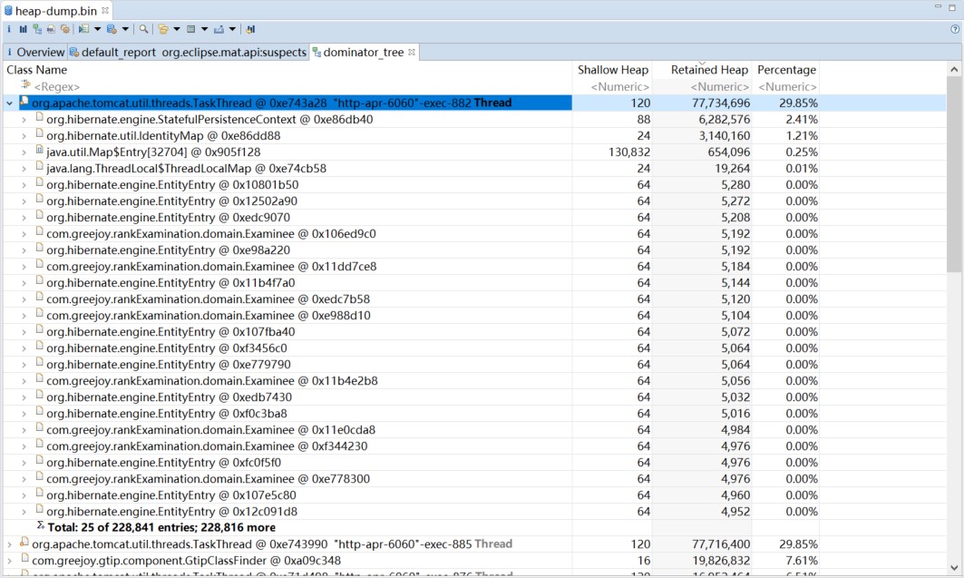Open the OQL editor toolbar icon
This screenshot has width=964, height=578.
[x=51, y=29]
